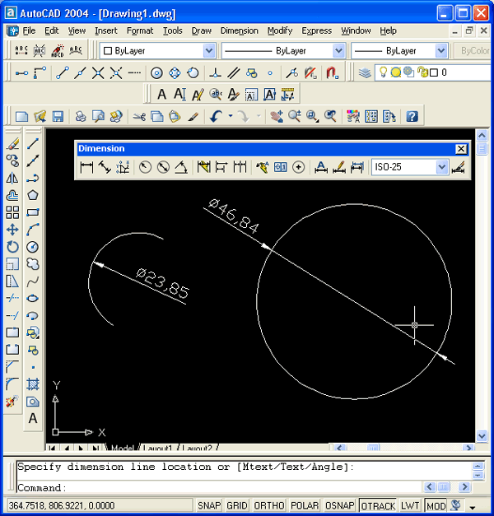Image resolution: width=494 pixels, height=516 pixels.
Task: Choose the Angular Dimension tool
Action: [x=181, y=168]
